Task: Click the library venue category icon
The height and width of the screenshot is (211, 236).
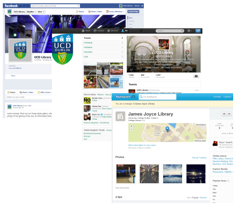Action: click(x=120, y=116)
